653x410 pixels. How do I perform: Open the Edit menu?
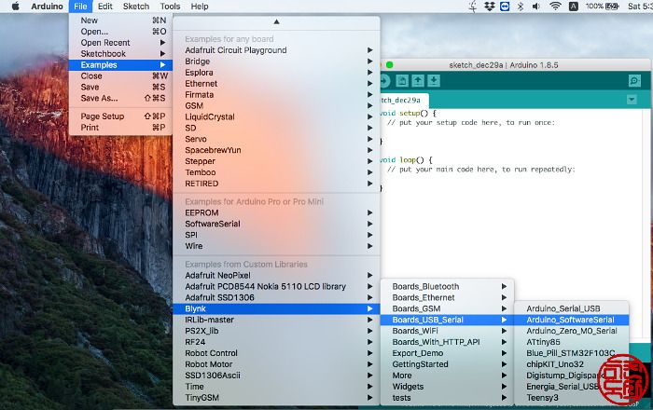coord(104,7)
